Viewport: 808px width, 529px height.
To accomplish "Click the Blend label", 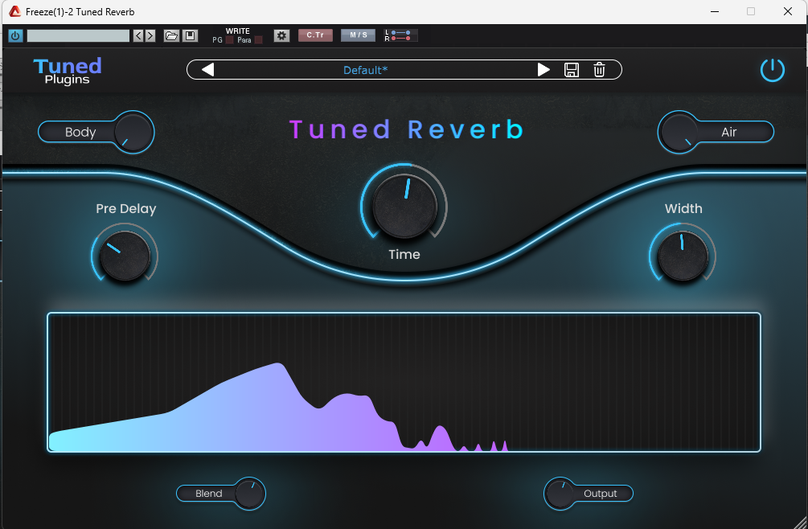I will tap(209, 494).
